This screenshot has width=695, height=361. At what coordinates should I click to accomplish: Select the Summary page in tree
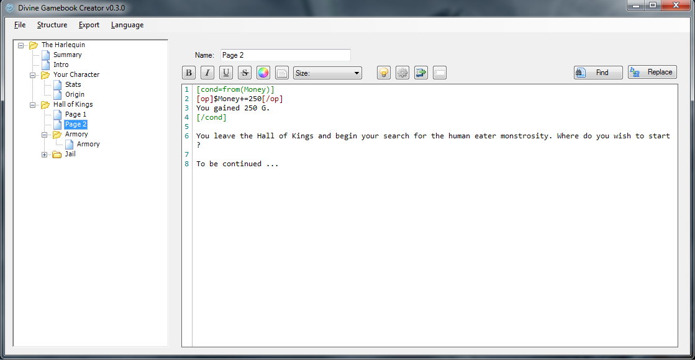[67, 55]
